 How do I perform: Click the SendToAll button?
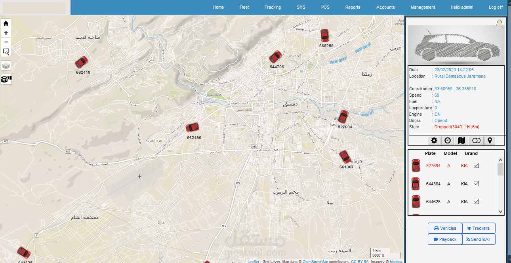pos(479,239)
